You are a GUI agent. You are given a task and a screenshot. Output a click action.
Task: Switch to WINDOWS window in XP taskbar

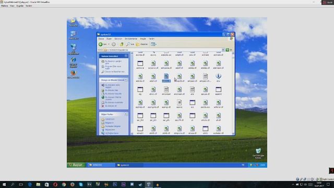[101, 165]
